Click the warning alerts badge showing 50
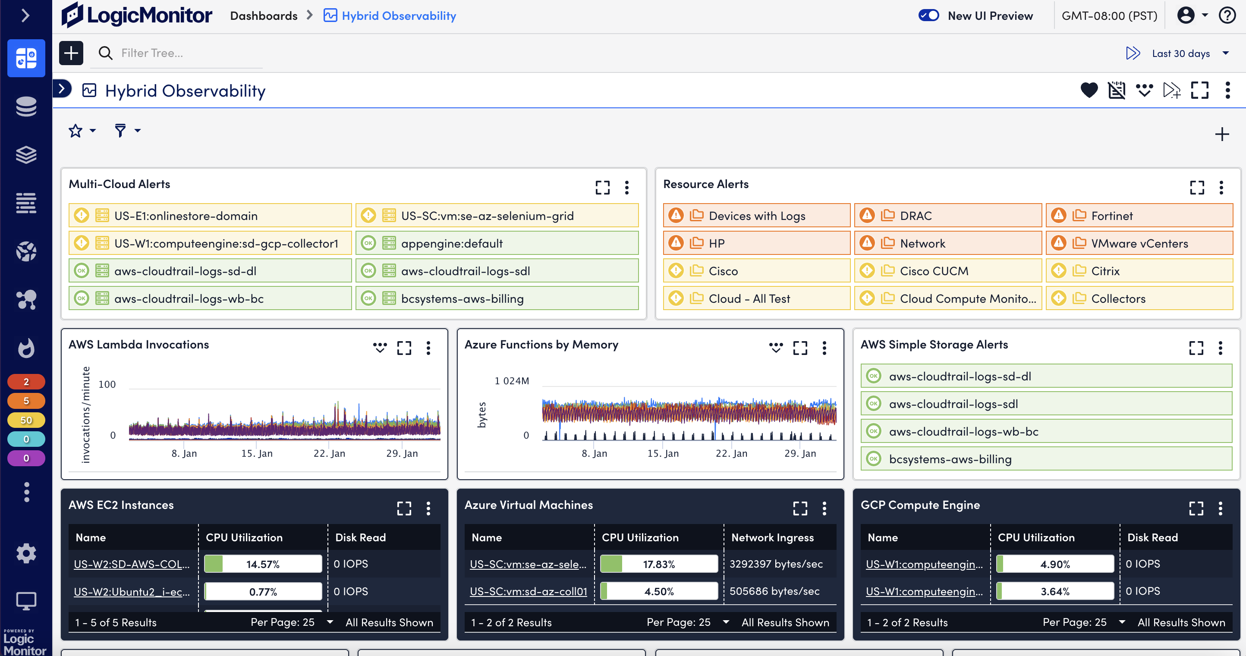Image resolution: width=1246 pixels, height=656 pixels. point(26,420)
